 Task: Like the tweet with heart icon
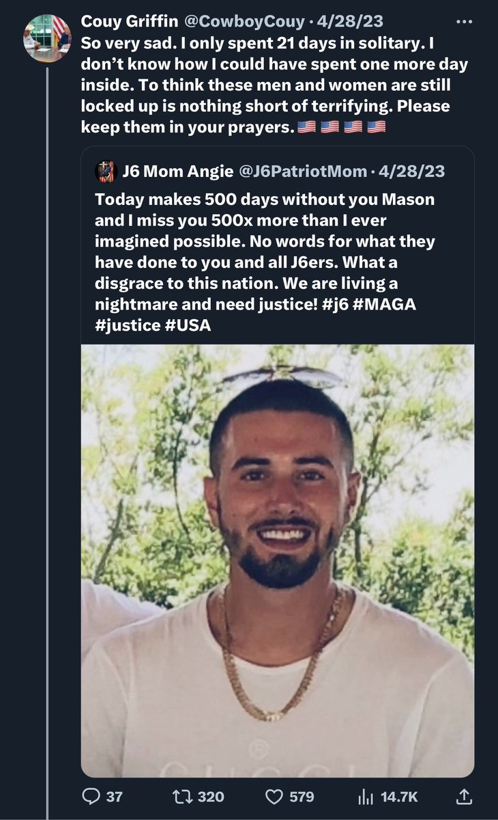coord(274,797)
